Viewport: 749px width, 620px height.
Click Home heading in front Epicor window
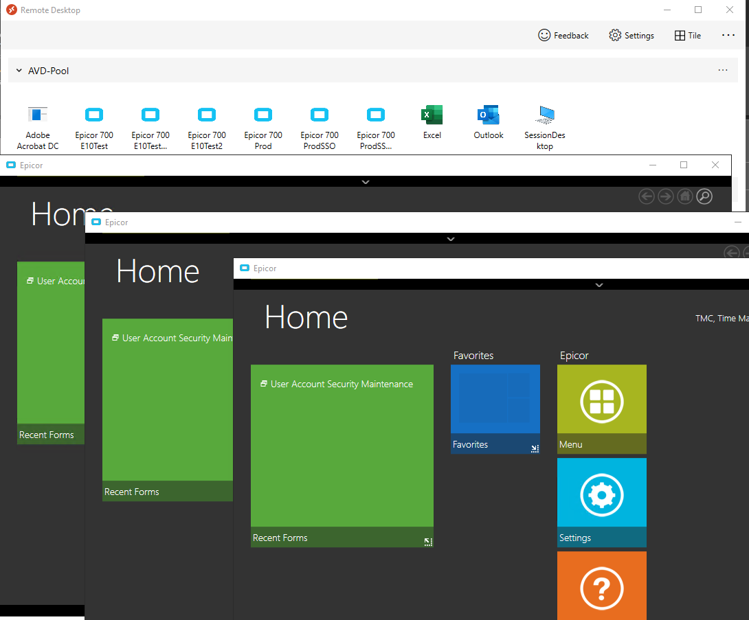(306, 317)
